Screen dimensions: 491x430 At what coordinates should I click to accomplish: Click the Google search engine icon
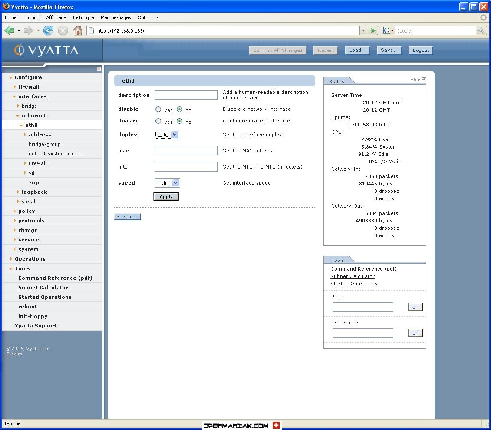[x=387, y=30]
